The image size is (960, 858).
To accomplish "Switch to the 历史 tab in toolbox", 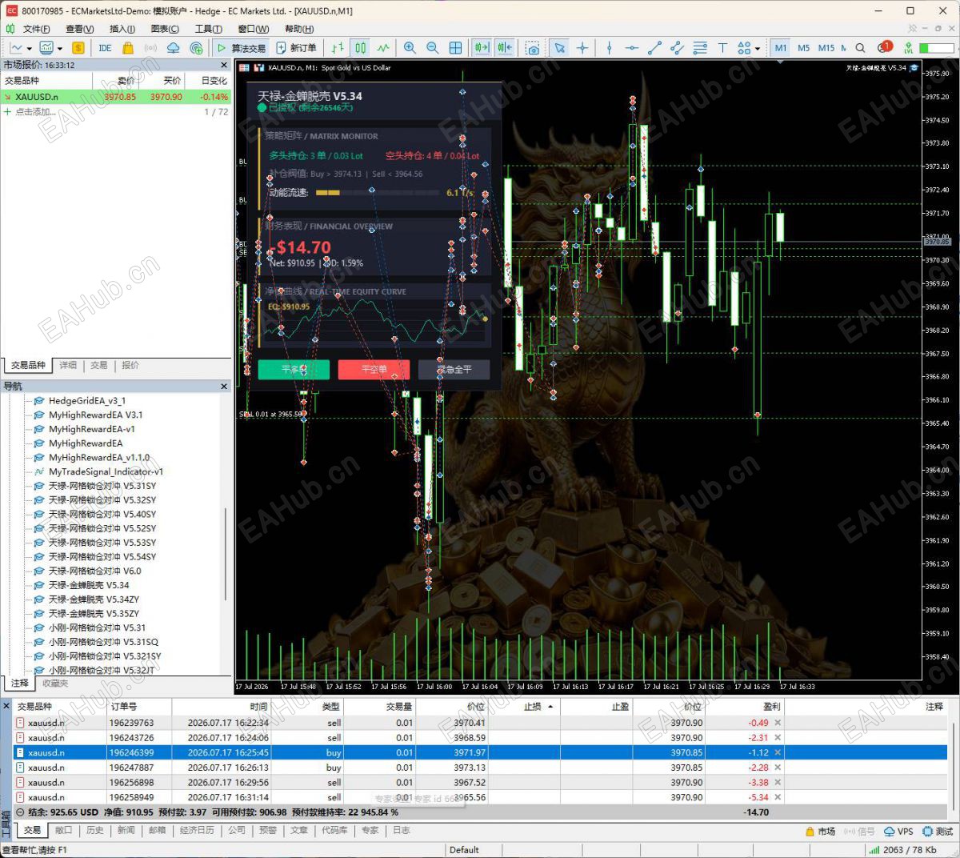I will tap(95, 830).
